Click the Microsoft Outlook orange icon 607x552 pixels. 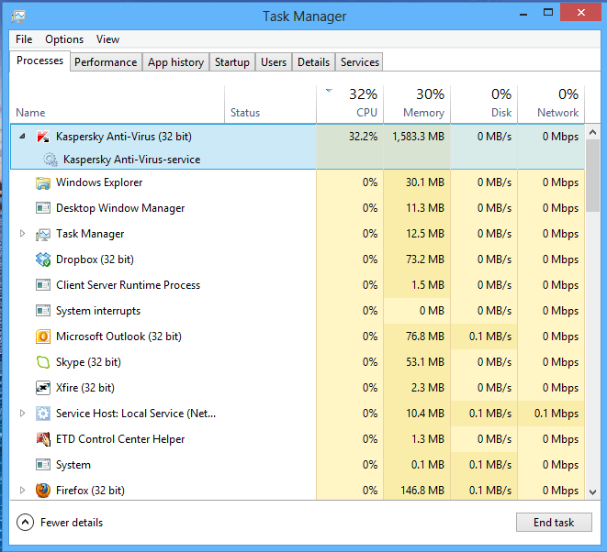(x=43, y=337)
